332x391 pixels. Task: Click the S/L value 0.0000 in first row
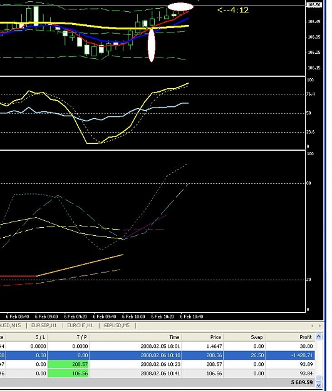tap(38, 346)
